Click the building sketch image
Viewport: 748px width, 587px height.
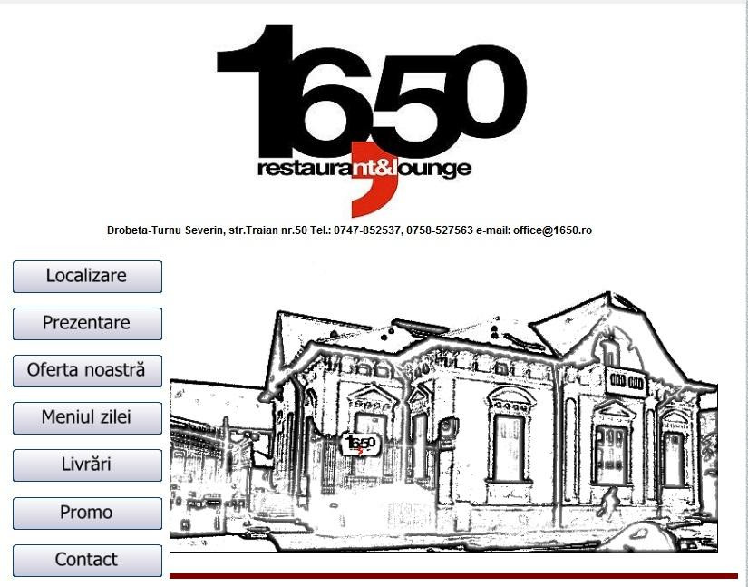pyautogui.click(x=443, y=421)
